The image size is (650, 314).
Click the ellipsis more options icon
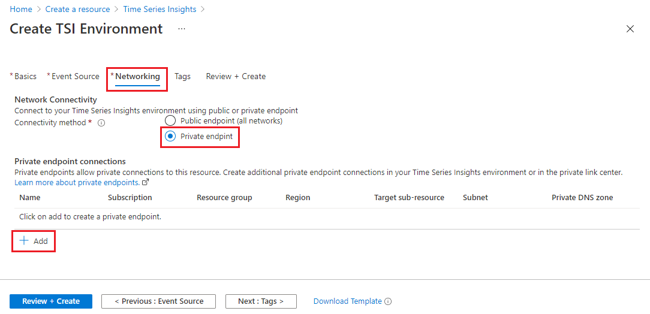(182, 29)
